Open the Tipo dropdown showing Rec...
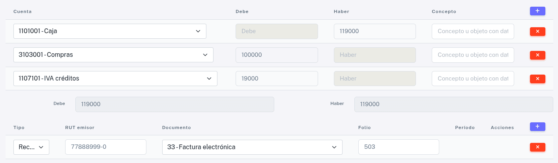Screen dimensions: 558x163 31,147
